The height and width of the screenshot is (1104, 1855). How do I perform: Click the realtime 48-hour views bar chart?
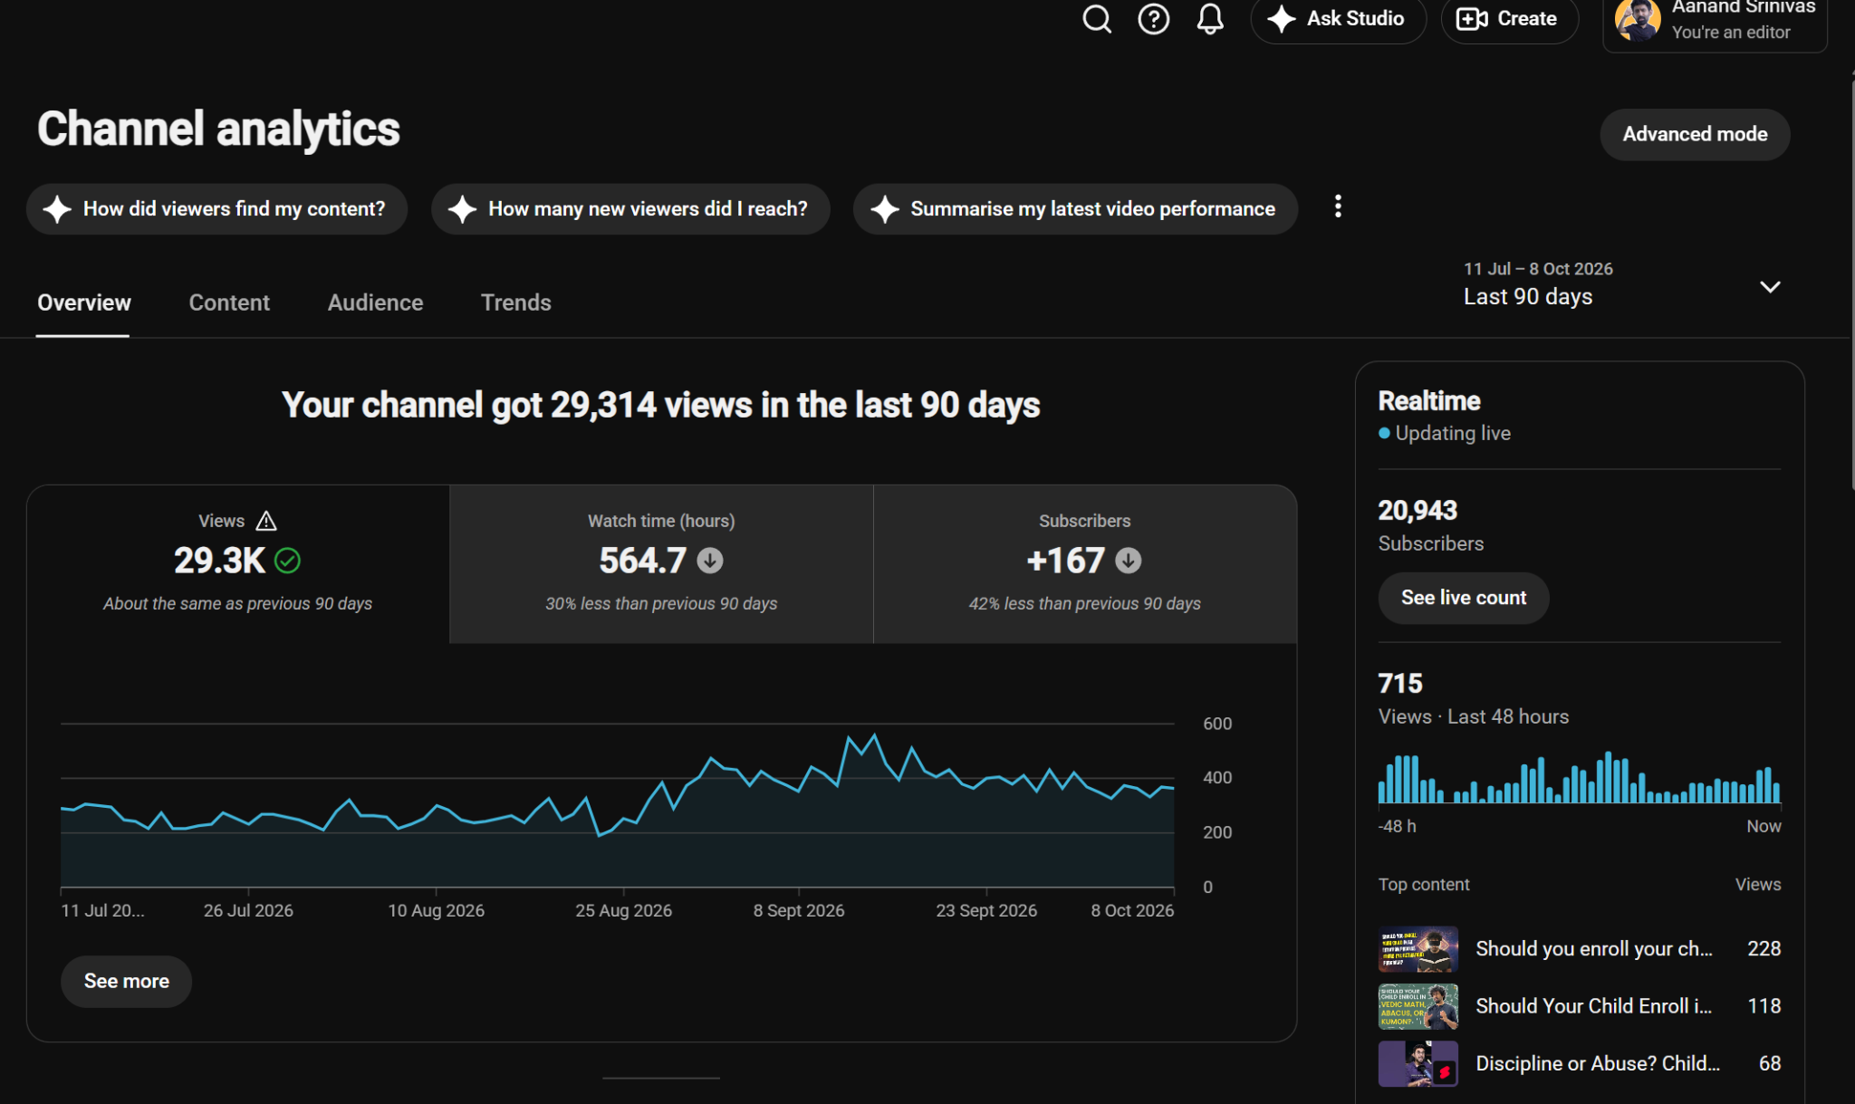(1579, 777)
